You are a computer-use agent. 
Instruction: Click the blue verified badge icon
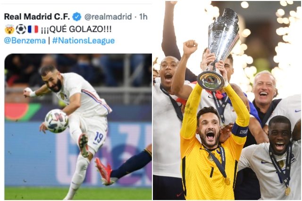pos(76,17)
